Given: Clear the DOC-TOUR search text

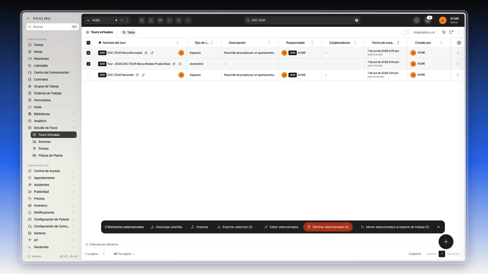Looking at the screenshot, I should 357,20.
